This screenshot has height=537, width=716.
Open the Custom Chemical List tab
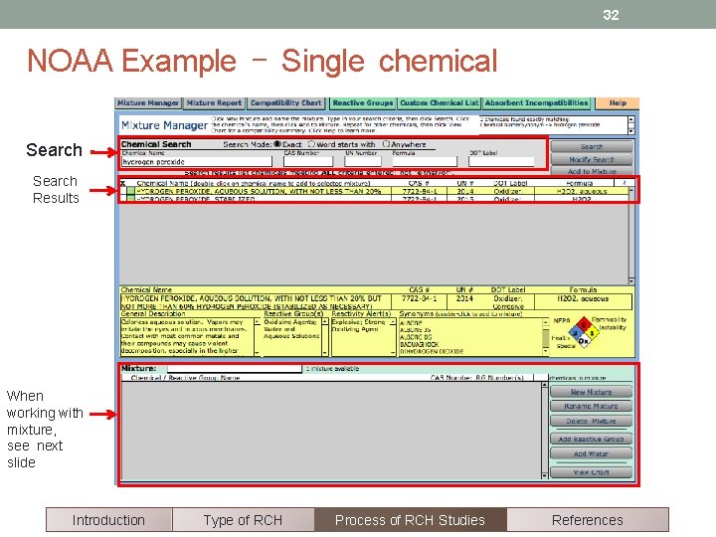pyautogui.click(x=440, y=103)
